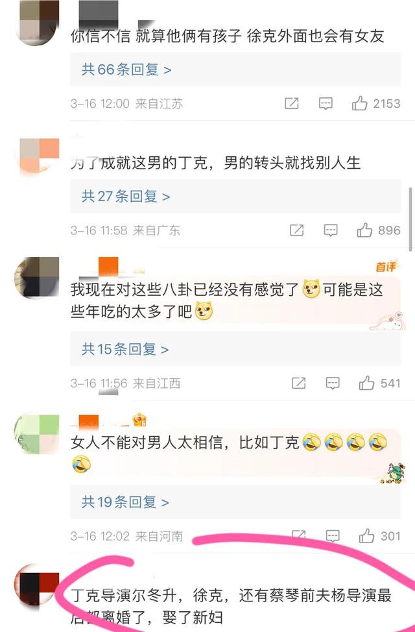This screenshot has width=415, height=632.
Task: Tap the 首评 badge on the comment
Action: tap(386, 267)
